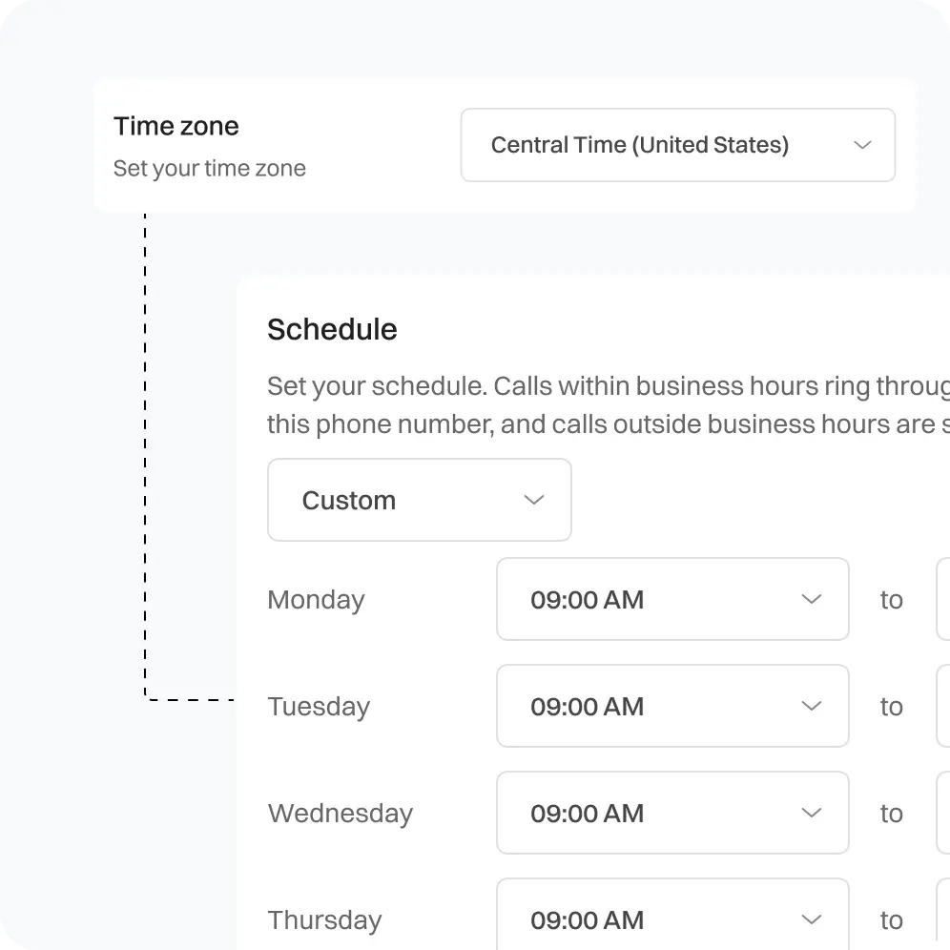Click the Tuesday end time field
Image resolution: width=950 pixels, height=950 pixels.
pos(943,706)
